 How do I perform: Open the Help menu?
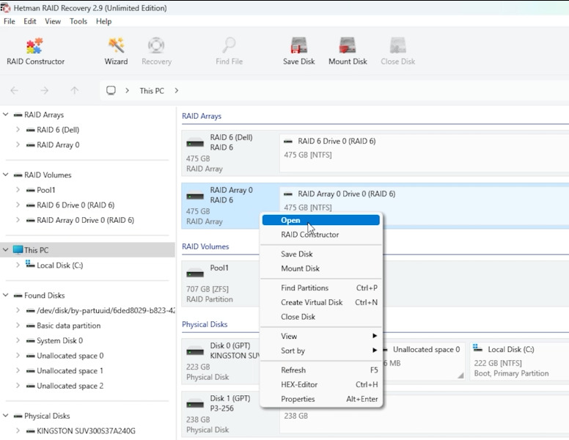[103, 21]
